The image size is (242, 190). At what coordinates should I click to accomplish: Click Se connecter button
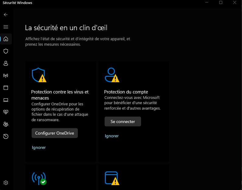123,121
